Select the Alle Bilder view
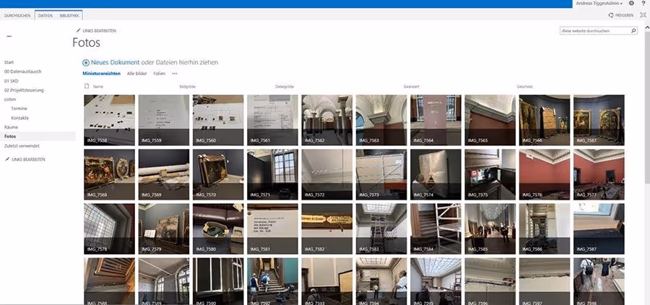The height and width of the screenshot is (305, 650). (x=136, y=74)
